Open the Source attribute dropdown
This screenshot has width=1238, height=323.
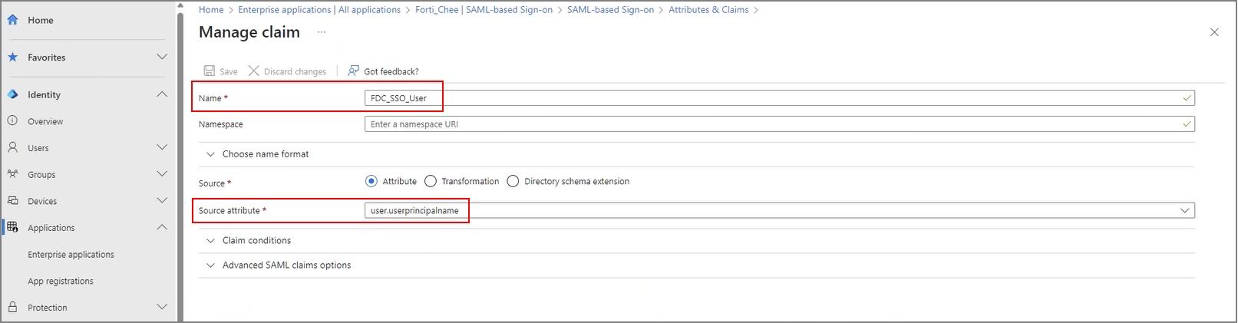1184,210
